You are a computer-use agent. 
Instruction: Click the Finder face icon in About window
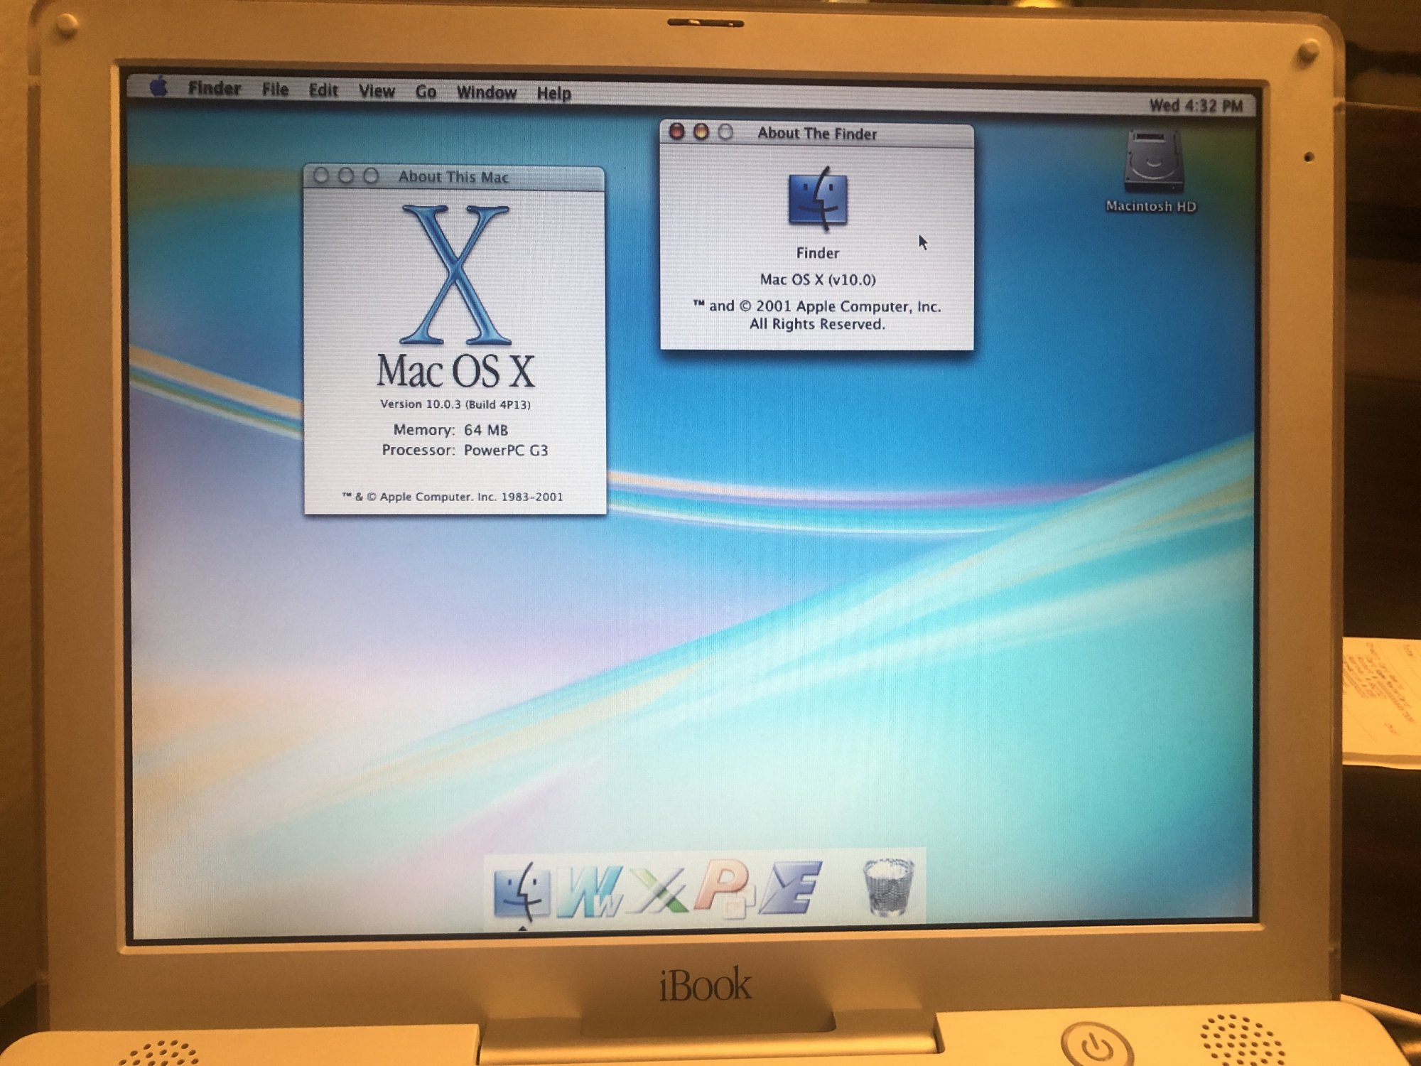818,199
